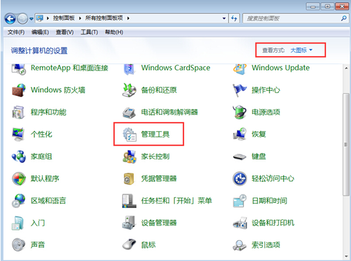Open Windows CardSpace link

(x=175, y=68)
